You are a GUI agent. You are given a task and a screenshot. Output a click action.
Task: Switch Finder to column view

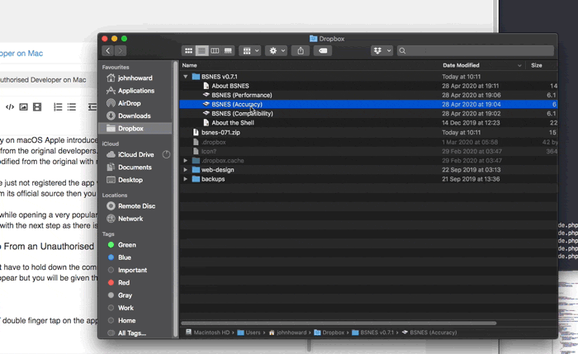pyautogui.click(x=215, y=51)
